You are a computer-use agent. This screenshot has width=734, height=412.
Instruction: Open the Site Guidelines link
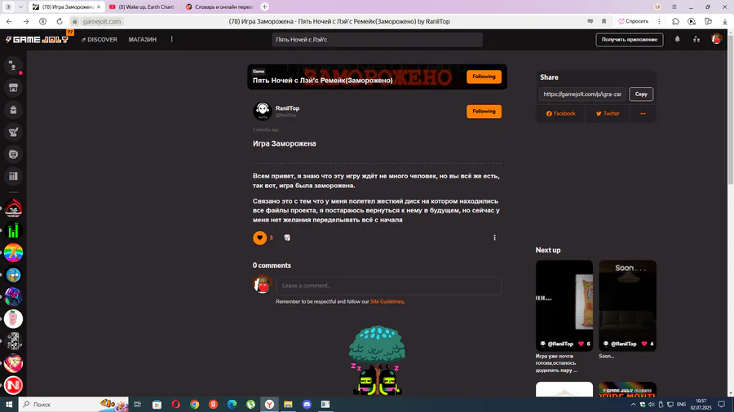pyautogui.click(x=387, y=302)
